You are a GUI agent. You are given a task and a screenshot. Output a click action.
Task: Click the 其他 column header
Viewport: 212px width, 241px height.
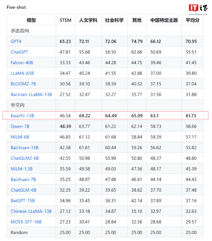[137, 20]
